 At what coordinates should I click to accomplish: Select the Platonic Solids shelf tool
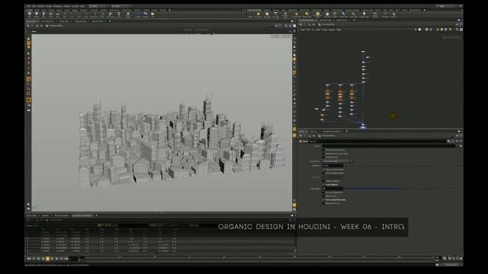click(x=128, y=14)
